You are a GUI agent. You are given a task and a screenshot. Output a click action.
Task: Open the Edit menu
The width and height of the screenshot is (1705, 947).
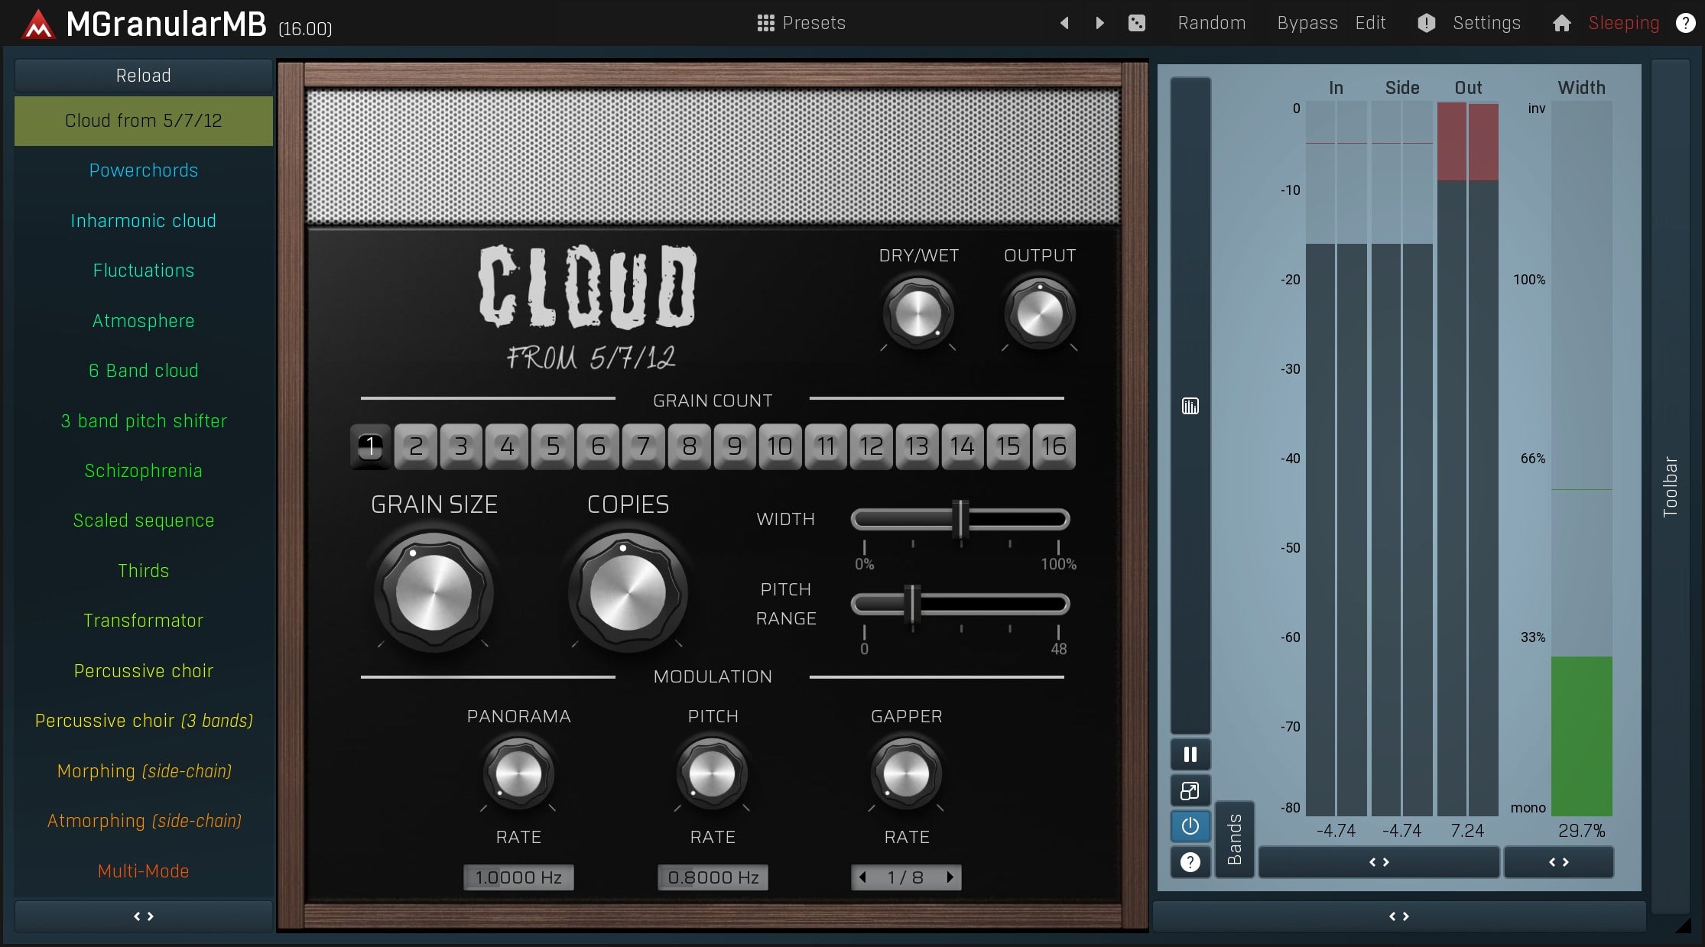1369,23
